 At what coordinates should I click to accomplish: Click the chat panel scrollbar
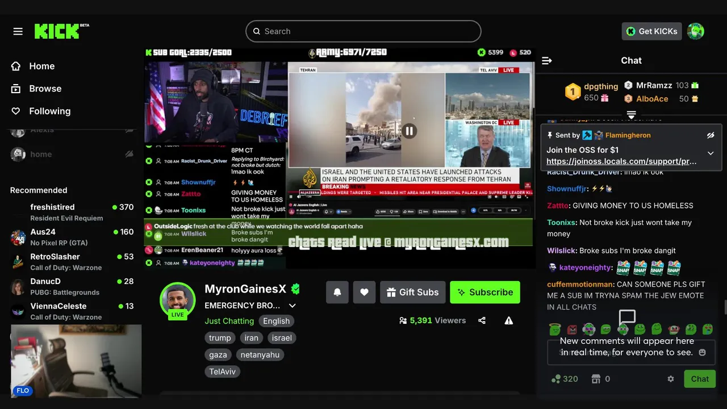click(x=725, y=307)
